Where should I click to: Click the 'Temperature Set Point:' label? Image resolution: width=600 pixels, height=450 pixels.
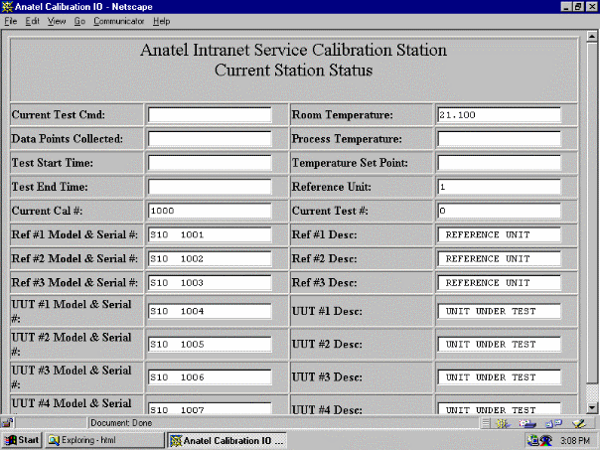(x=350, y=163)
